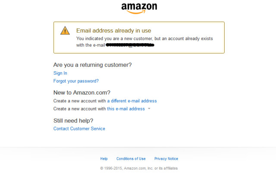276x186 pixels.
Task: Click Forgot your password link
Action: point(76,81)
